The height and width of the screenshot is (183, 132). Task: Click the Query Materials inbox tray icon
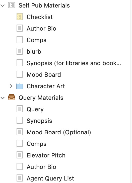tap(12, 97)
